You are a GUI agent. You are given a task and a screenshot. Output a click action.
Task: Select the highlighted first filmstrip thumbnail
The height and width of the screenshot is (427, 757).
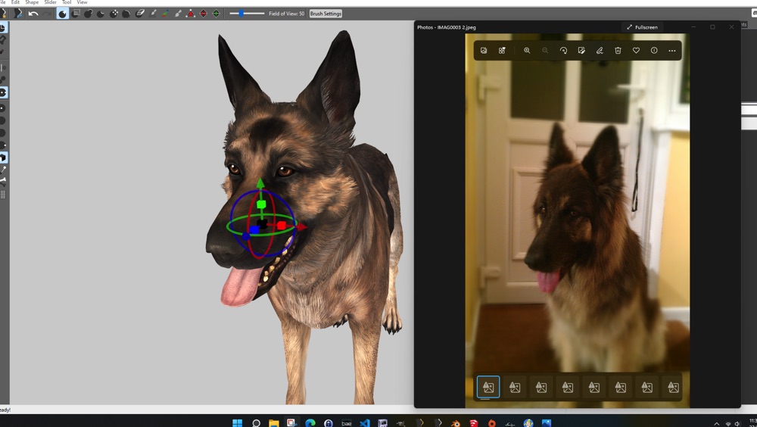point(488,387)
